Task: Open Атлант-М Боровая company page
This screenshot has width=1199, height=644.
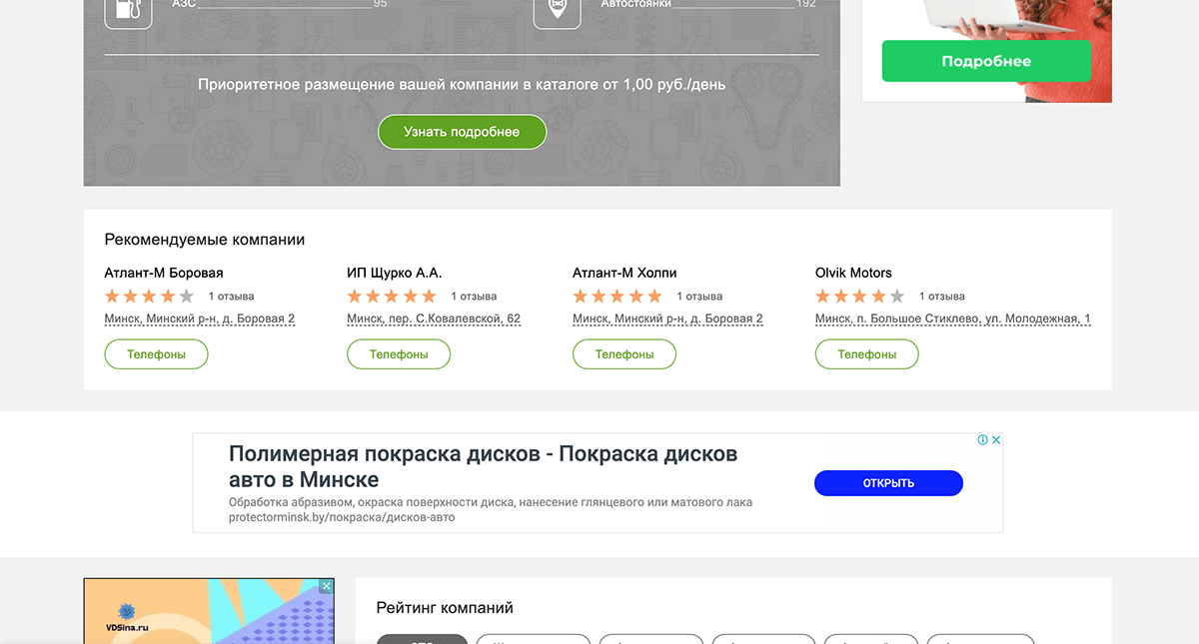Action: pyautogui.click(x=164, y=273)
